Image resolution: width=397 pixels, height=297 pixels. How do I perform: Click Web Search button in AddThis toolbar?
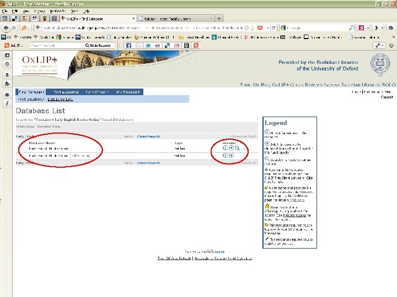click(x=98, y=46)
